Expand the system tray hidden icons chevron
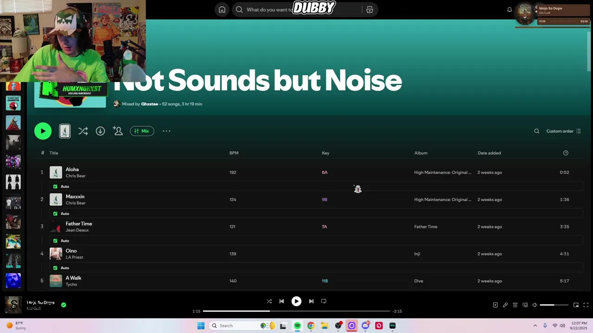The image size is (593, 333). [x=535, y=326]
